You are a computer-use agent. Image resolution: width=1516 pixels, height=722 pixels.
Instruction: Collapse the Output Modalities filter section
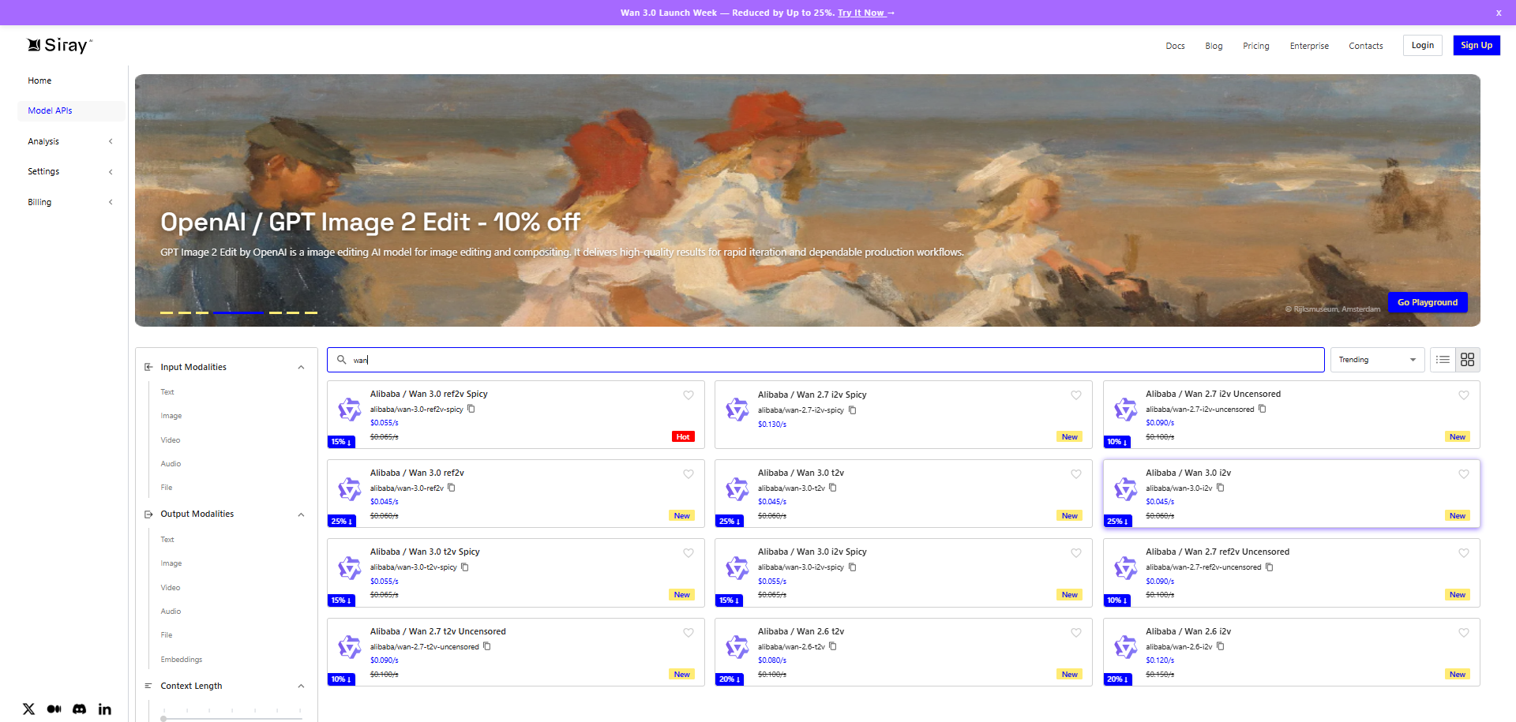(x=301, y=514)
